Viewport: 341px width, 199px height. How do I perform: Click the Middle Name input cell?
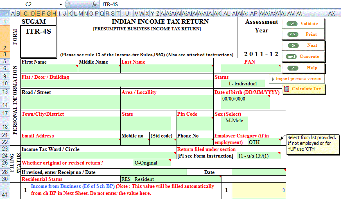99,69
